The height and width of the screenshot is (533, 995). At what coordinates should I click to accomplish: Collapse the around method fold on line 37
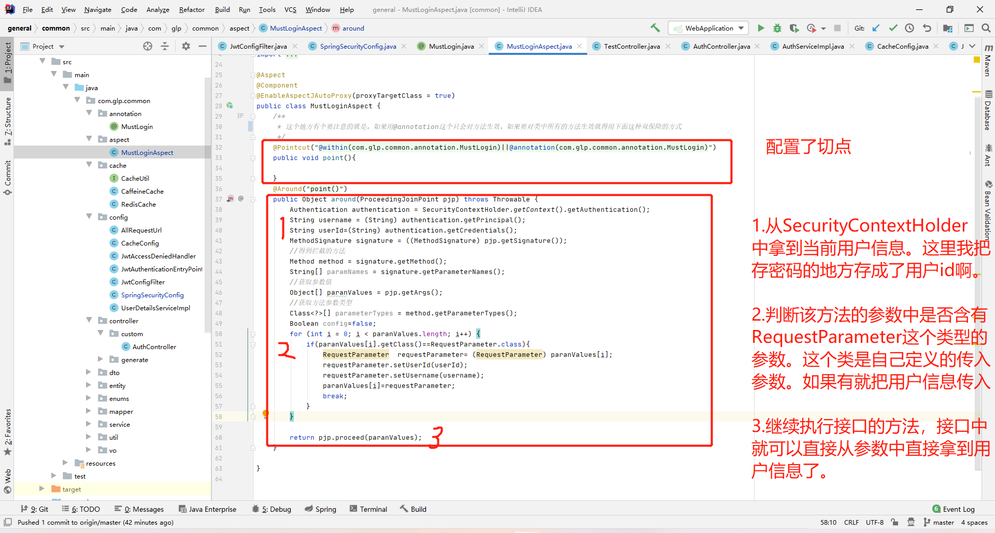coord(253,199)
